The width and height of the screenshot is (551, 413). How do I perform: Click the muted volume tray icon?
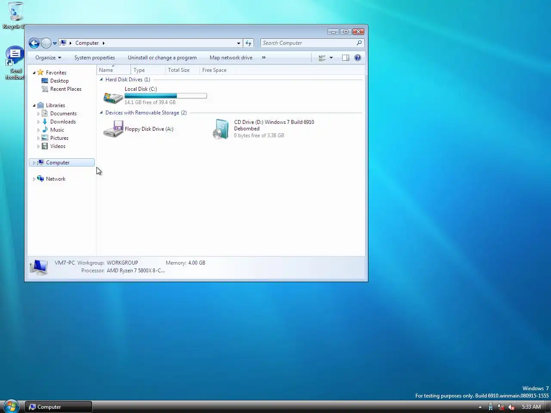click(511, 407)
